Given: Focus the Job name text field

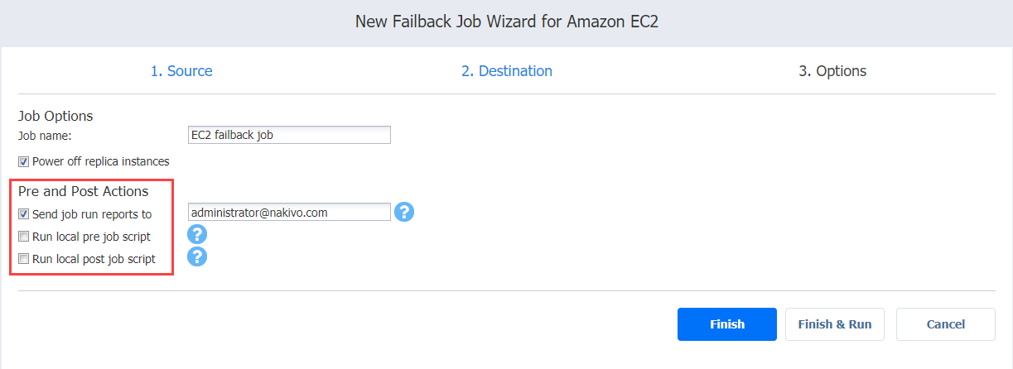Looking at the screenshot, I should point(290,135).
